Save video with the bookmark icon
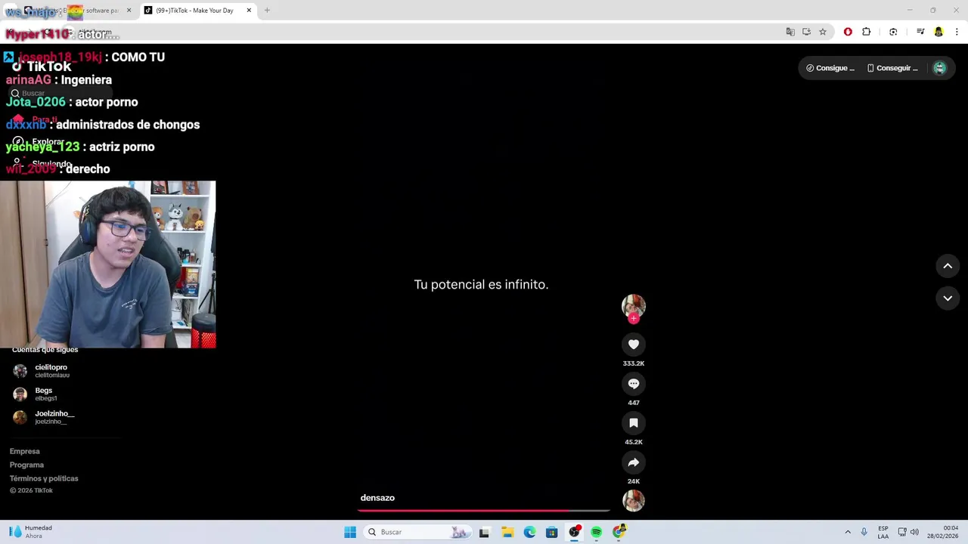 634,423
